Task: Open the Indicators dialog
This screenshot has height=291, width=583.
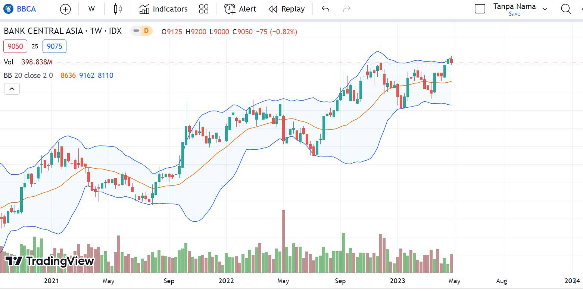Action: (x=163, y=9)
